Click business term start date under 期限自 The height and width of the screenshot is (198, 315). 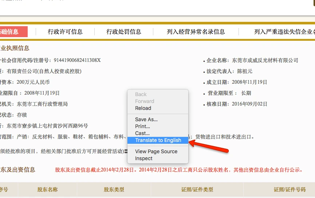42,93
